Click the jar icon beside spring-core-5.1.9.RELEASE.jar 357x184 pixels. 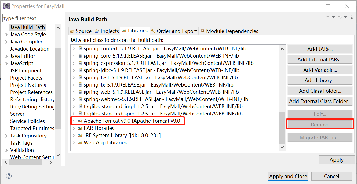pyautogui.click(x=80, y=56)
